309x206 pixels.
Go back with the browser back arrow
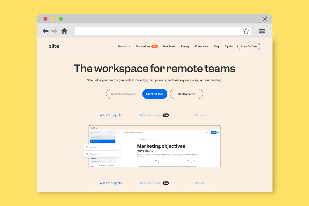[x=46, y=31]
